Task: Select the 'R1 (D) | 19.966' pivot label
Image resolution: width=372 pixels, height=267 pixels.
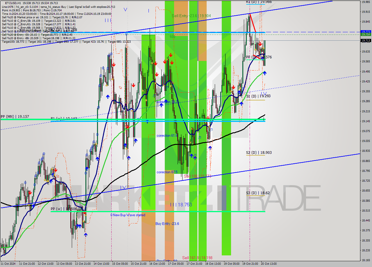Action: point(259,2)
